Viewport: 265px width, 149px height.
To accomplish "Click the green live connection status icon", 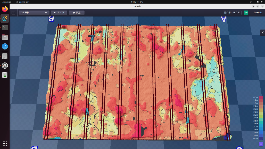I will point(246,12).
